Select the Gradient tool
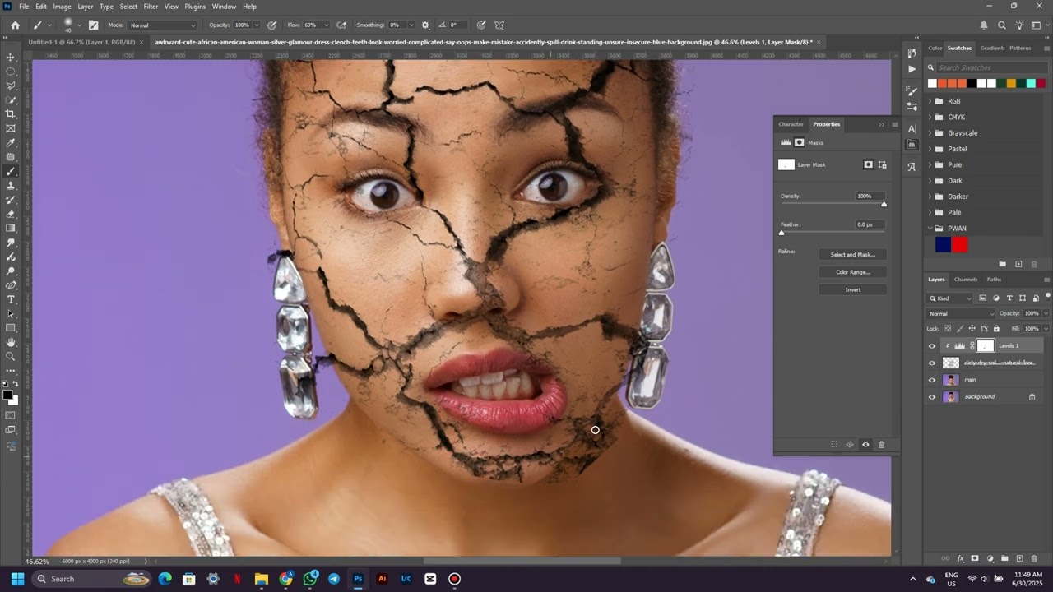Screen dimensions: 1053x592 point(11,229)
